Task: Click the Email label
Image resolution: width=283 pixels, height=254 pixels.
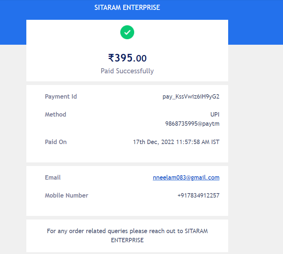Action: point(53,177)
